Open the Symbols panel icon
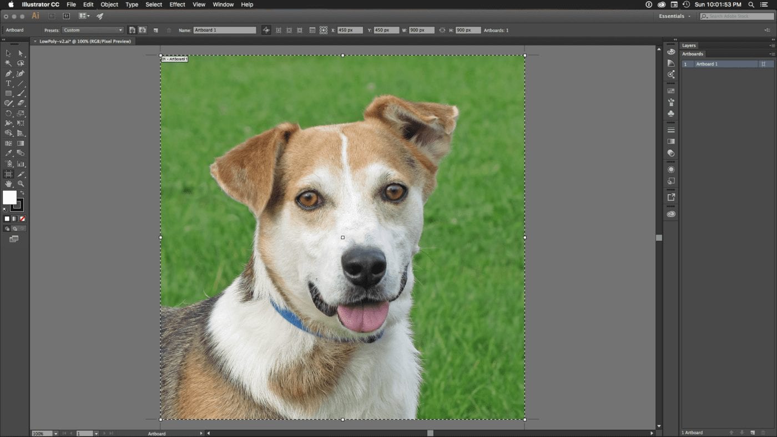The image size is (777, 437). tap(671, 114)
